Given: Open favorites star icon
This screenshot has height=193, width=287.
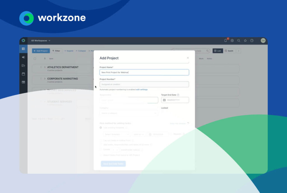Looking at the screenshot, I should click(245, 40).
